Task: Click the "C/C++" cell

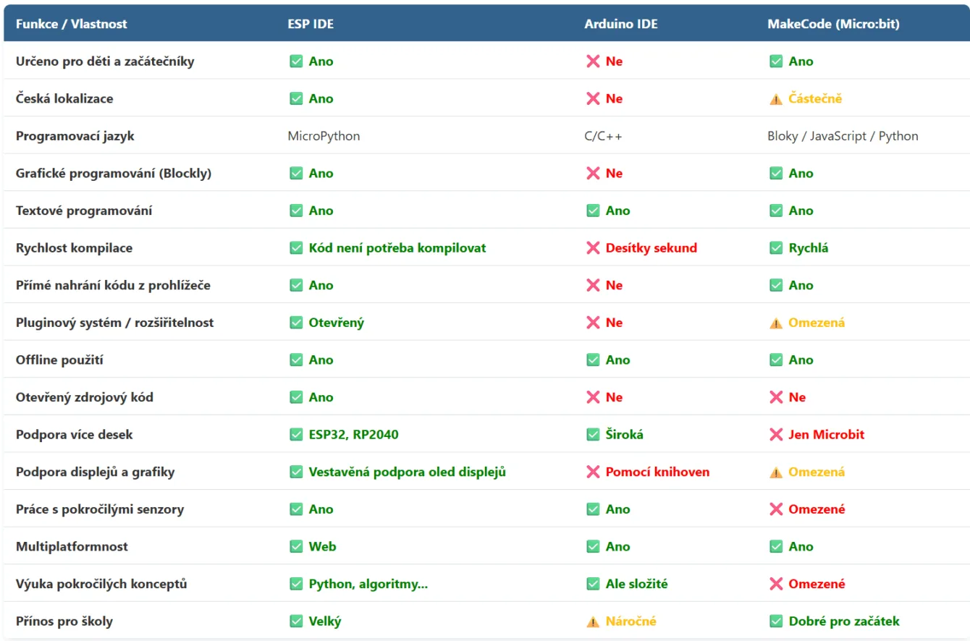Action: point(603,136)
